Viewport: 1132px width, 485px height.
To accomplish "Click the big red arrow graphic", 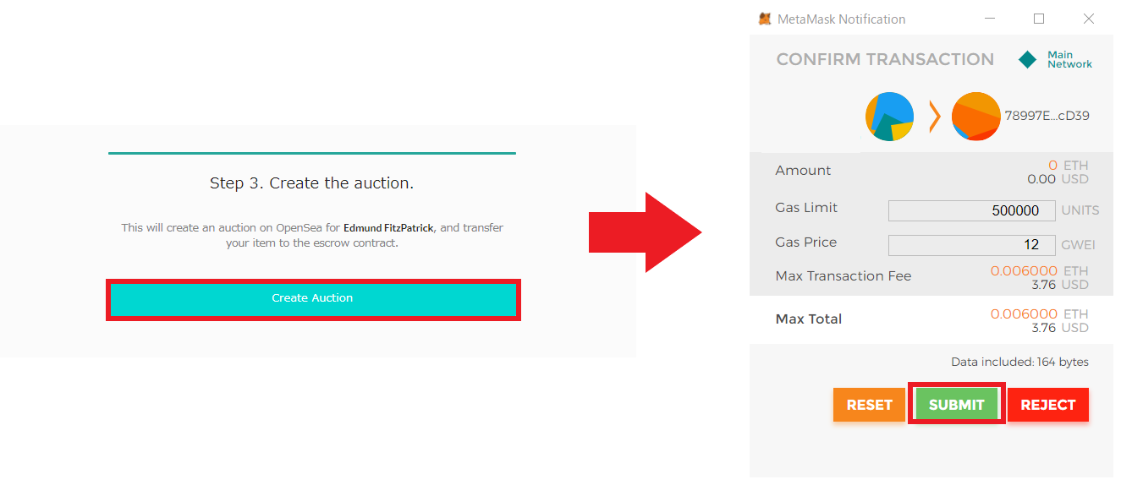I will tap(646, 232).
